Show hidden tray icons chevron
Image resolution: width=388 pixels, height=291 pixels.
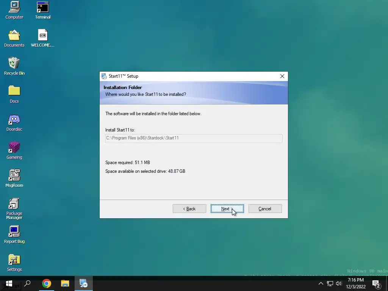(321, 283)
